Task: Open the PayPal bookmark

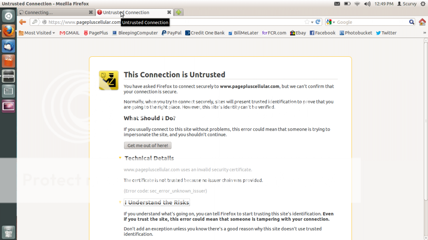Action: [x=171, y=33]
